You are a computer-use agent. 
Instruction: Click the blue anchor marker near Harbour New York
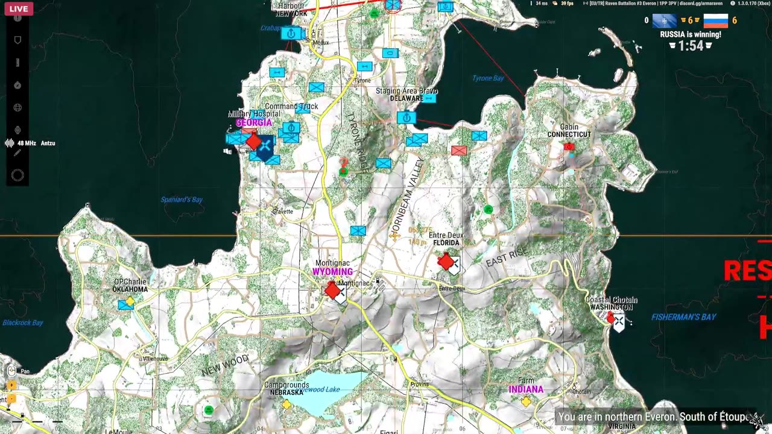(x=291, y=33)
